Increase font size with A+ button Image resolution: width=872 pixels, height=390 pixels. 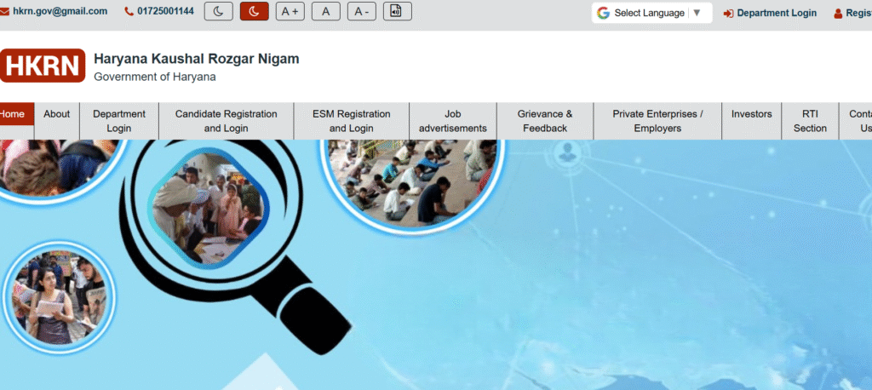pos(290,12)
